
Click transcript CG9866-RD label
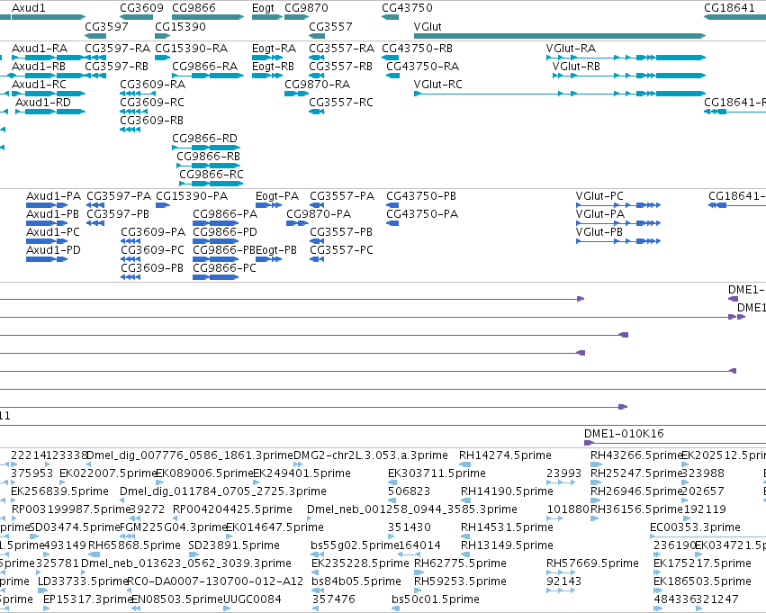(204, 139)
